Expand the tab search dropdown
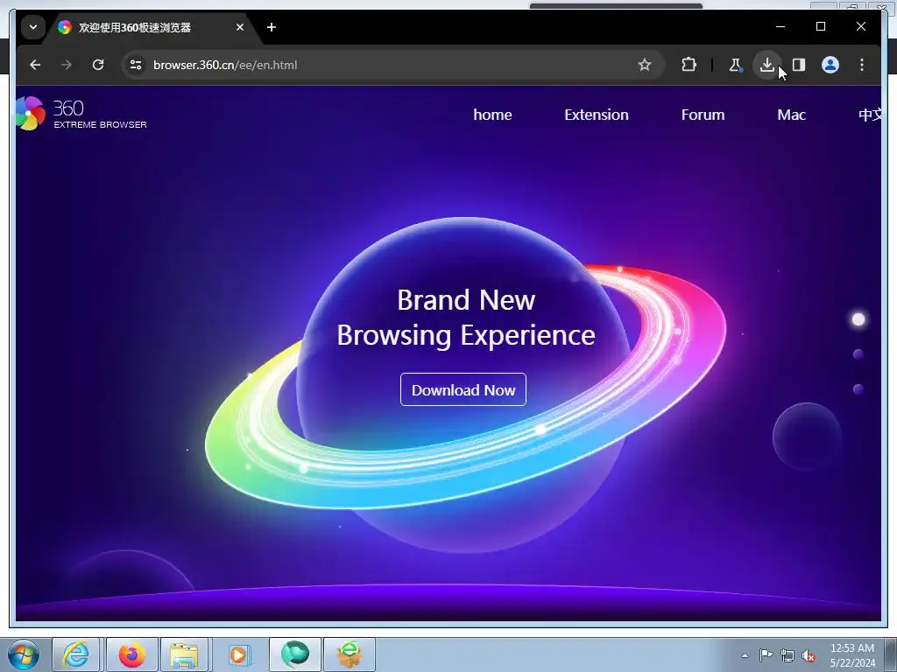 (x=33, y=27)
